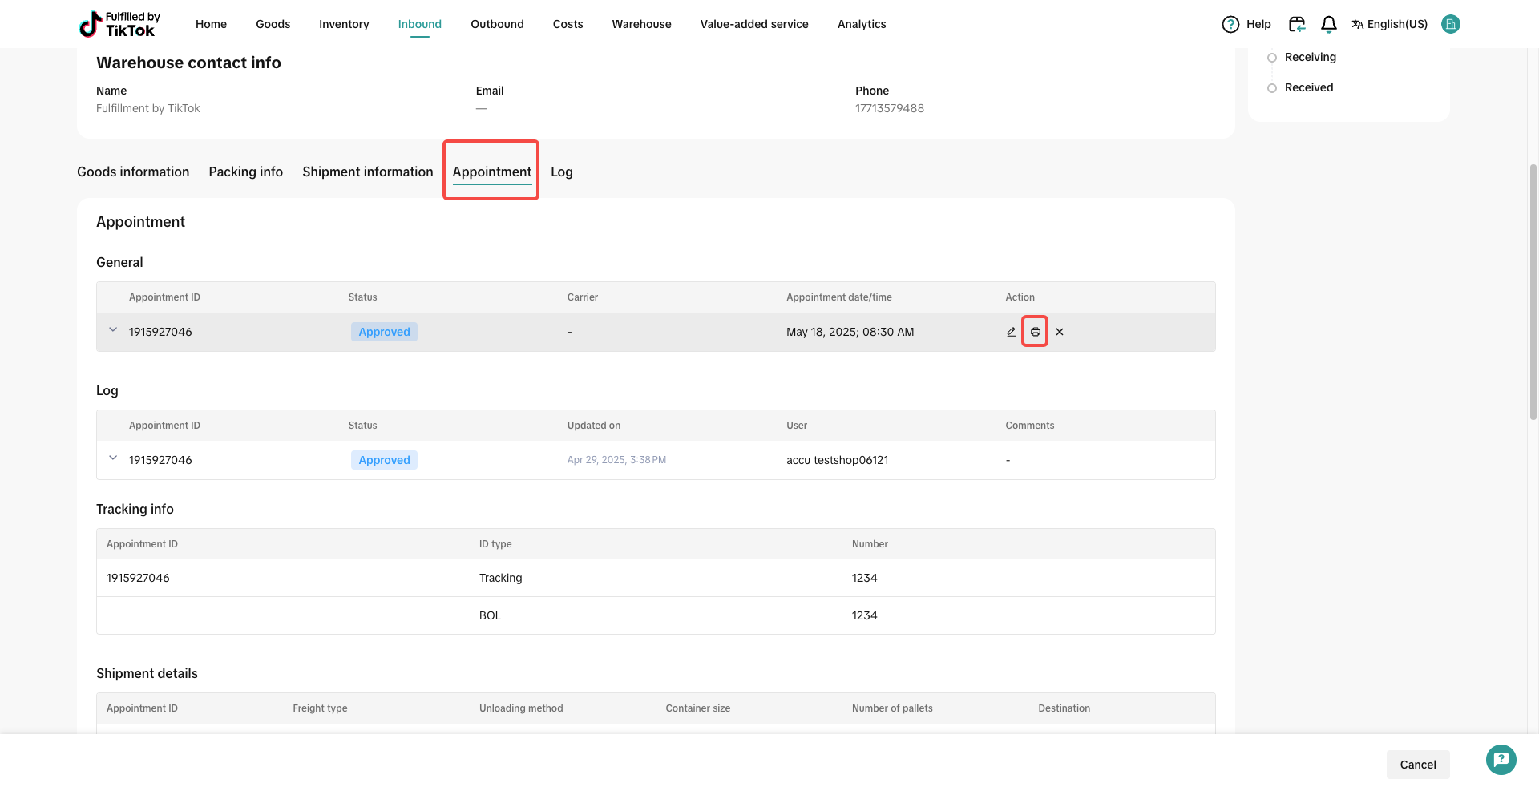Expand the General appointment 1915927046 row

tap(113, 330)
